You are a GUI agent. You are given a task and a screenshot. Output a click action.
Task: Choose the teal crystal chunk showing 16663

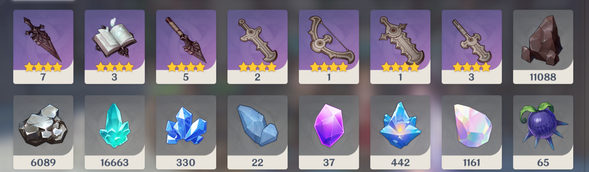pyautogui.click(x=115, y=132)
